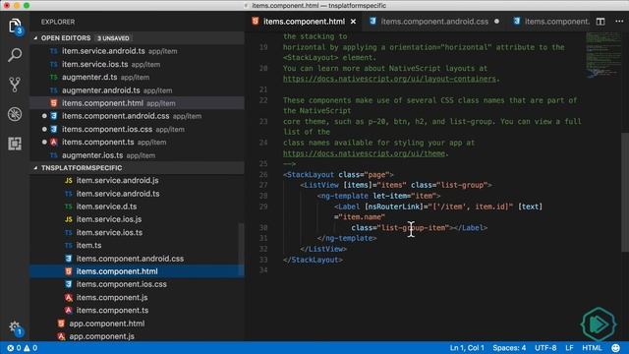Open the editor More Actions ellipsis
The image size is (629, 354).
[619, 22]
